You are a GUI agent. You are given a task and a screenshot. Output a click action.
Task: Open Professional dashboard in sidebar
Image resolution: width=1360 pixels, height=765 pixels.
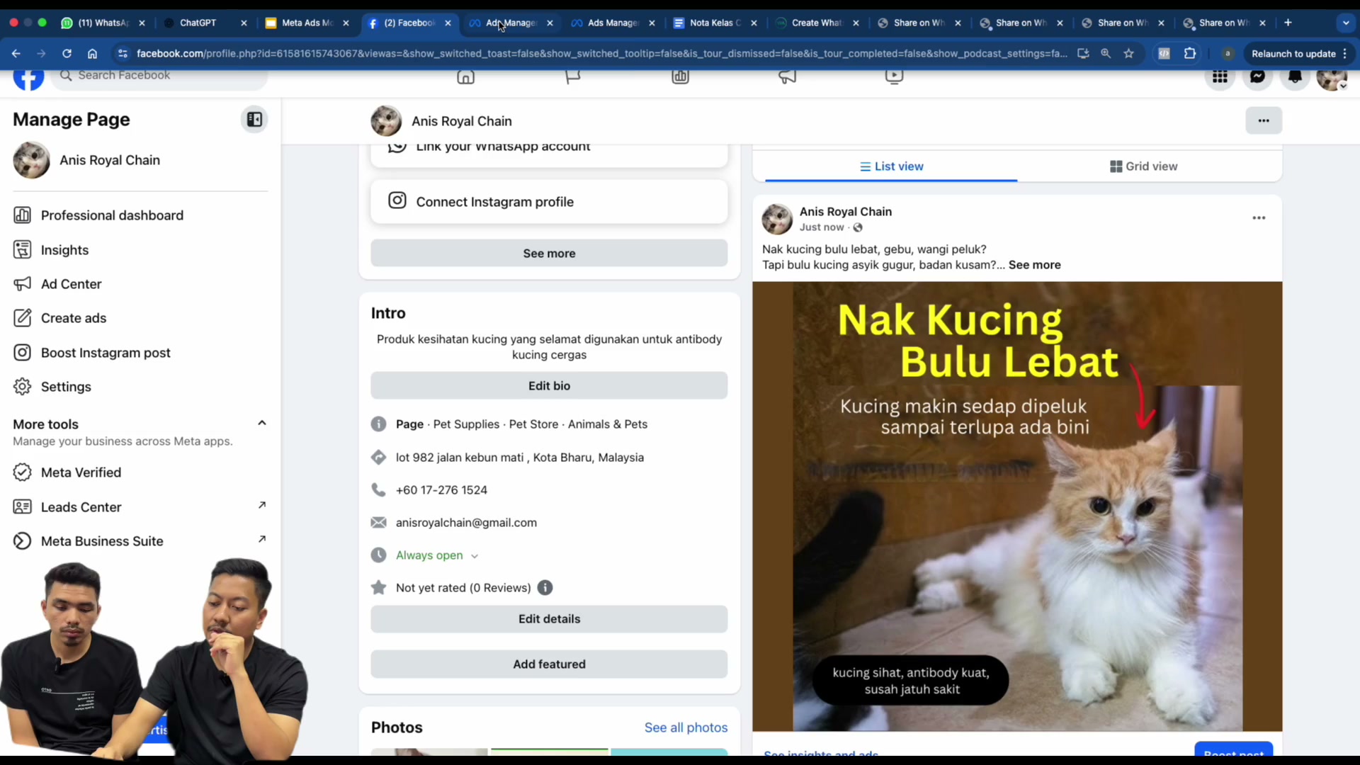[112, 215]
